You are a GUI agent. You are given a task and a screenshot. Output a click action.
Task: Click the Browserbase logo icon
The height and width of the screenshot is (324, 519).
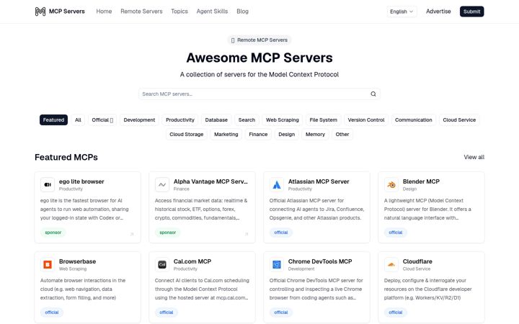pos(48,264)
